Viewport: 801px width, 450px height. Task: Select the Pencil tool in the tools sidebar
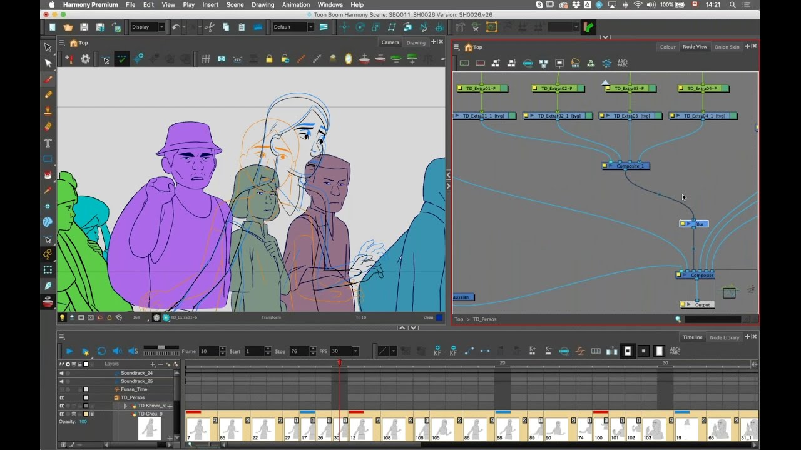[48, 95]
